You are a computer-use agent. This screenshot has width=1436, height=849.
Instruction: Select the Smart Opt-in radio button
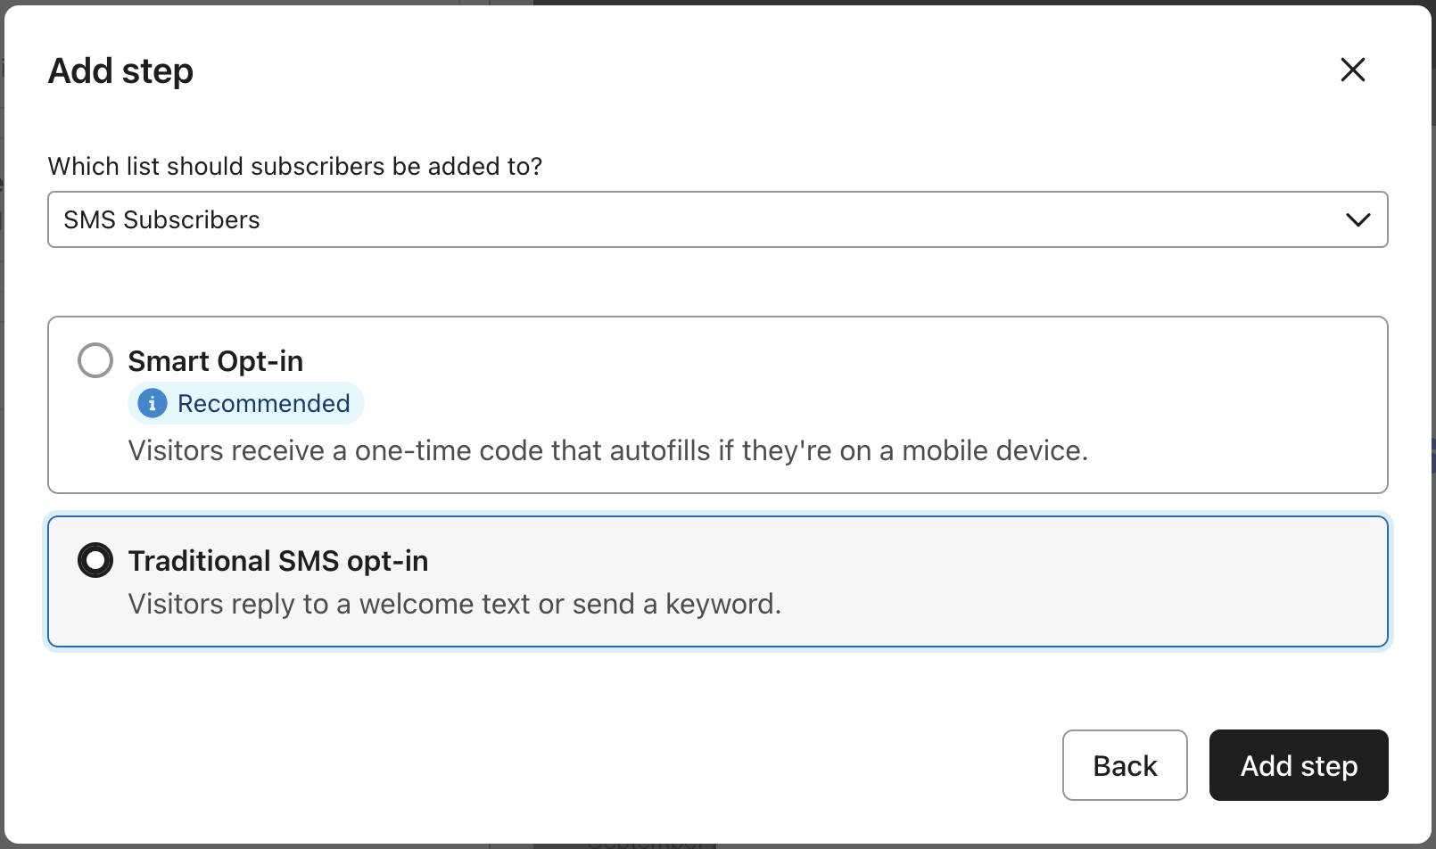tap(95, 360)
